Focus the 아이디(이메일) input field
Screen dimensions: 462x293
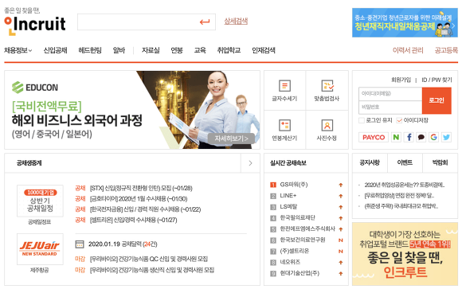390,94
